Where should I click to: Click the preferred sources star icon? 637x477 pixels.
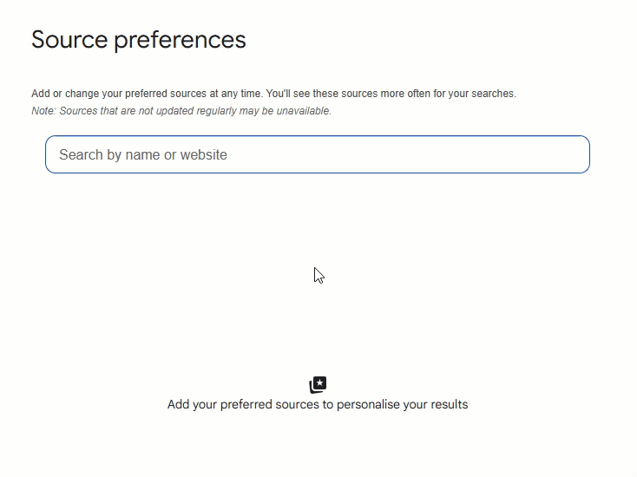coord(318,384)
